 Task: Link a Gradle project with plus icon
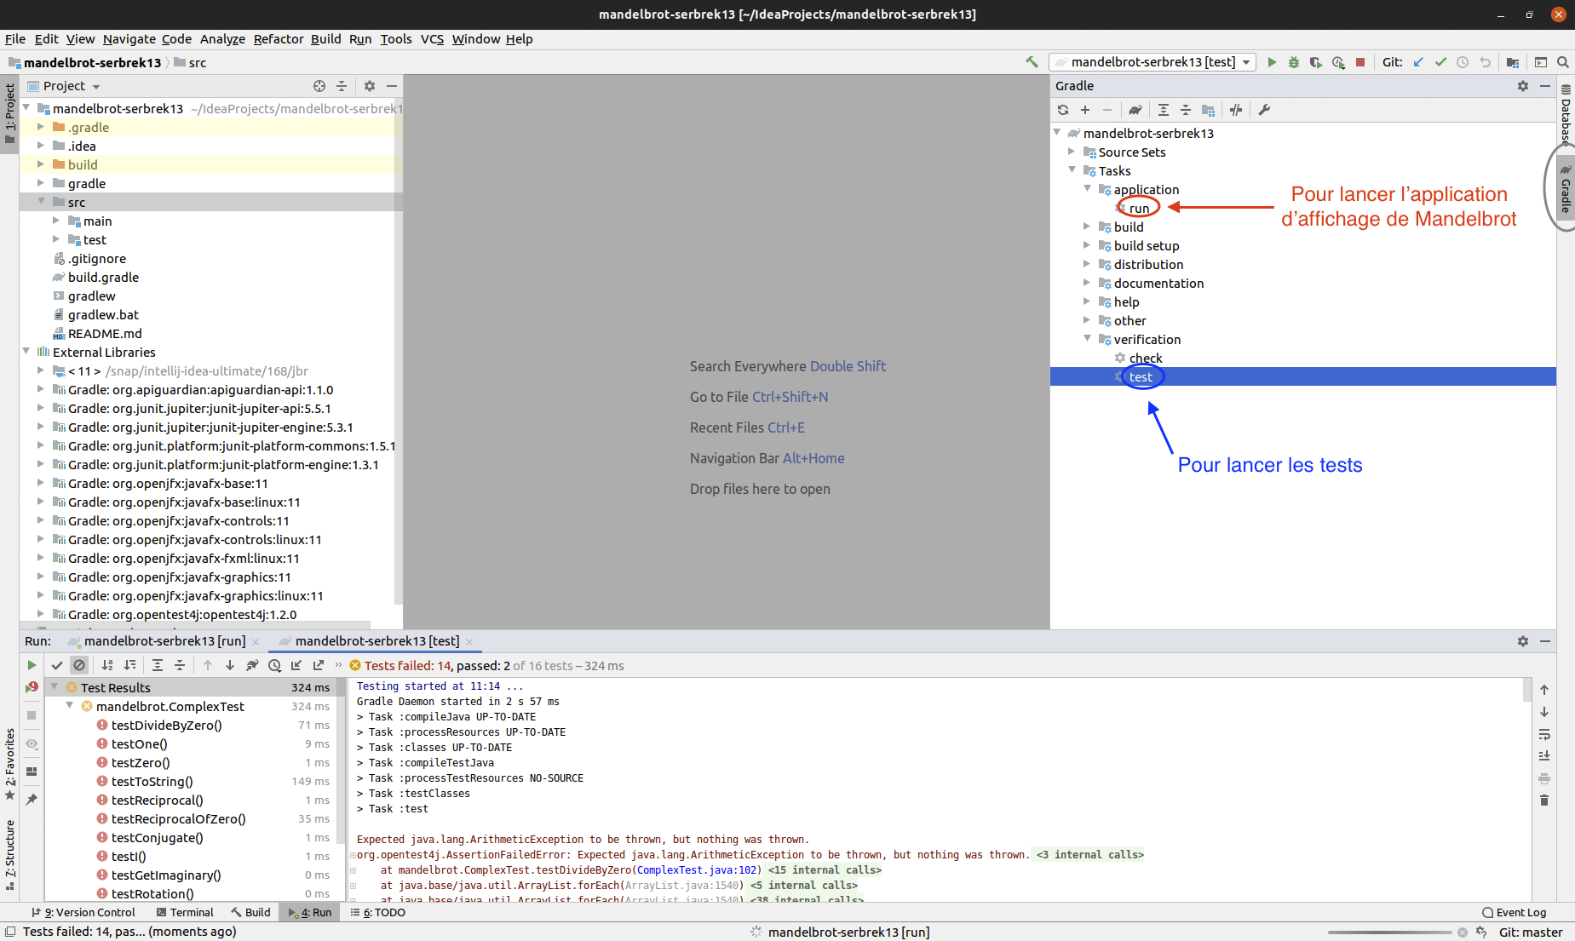click(x=1085, y=110)
